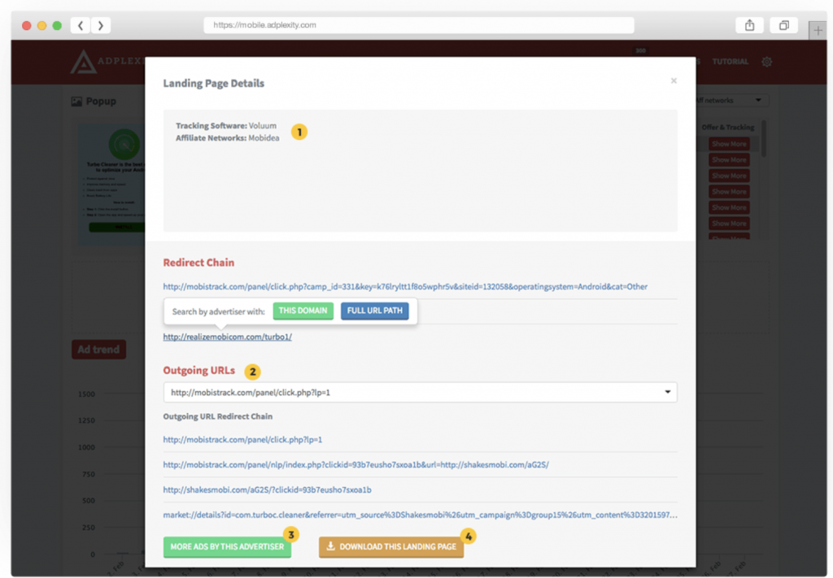Click the AdPlexity logo in the header

click(x=108, y=62)
